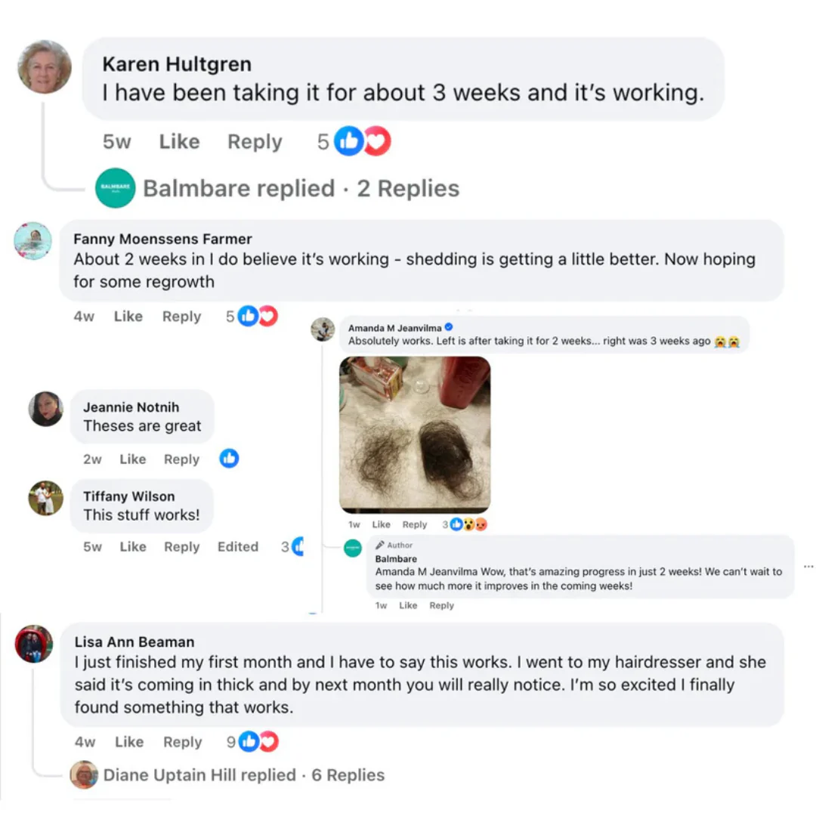Reply to Tiffany Wilson's comment
The image size is (816, 816).
pyautogui.click(x=181, y=547)
